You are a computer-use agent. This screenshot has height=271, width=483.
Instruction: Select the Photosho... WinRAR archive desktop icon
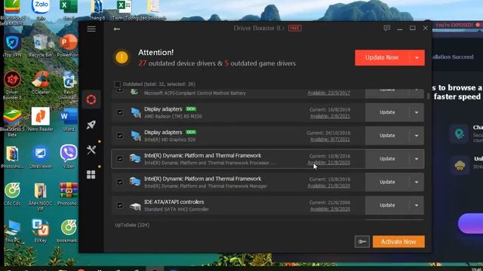(69, 194)
